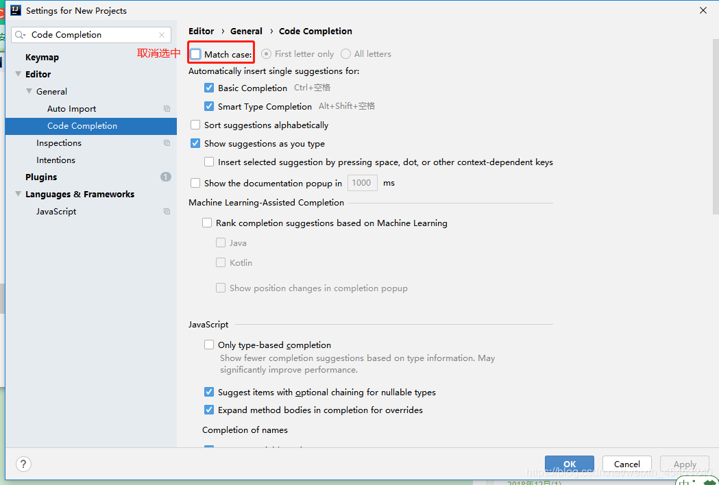Click the IntelliJ IDEA logo in the title bar
Screen dimensions: 719x485
pyautogui.click(x=16, y=10)
